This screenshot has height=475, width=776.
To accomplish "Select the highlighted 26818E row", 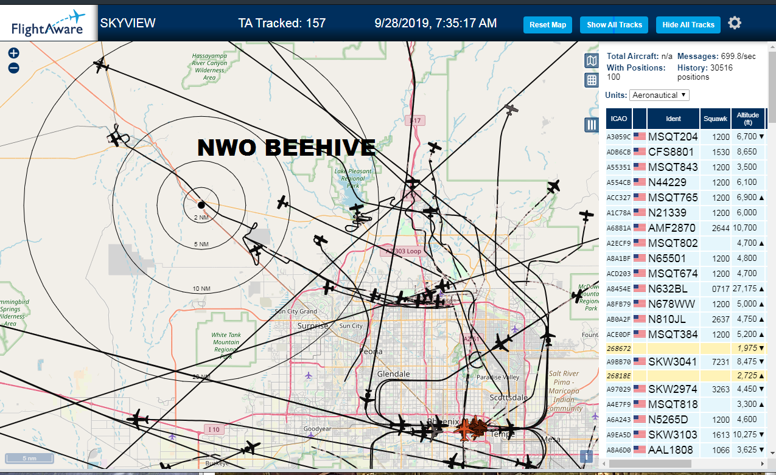I will tap(686, 375).
